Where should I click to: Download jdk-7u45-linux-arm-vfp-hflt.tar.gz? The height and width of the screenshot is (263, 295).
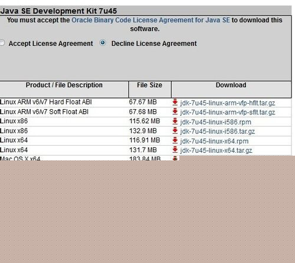point(228,103)
